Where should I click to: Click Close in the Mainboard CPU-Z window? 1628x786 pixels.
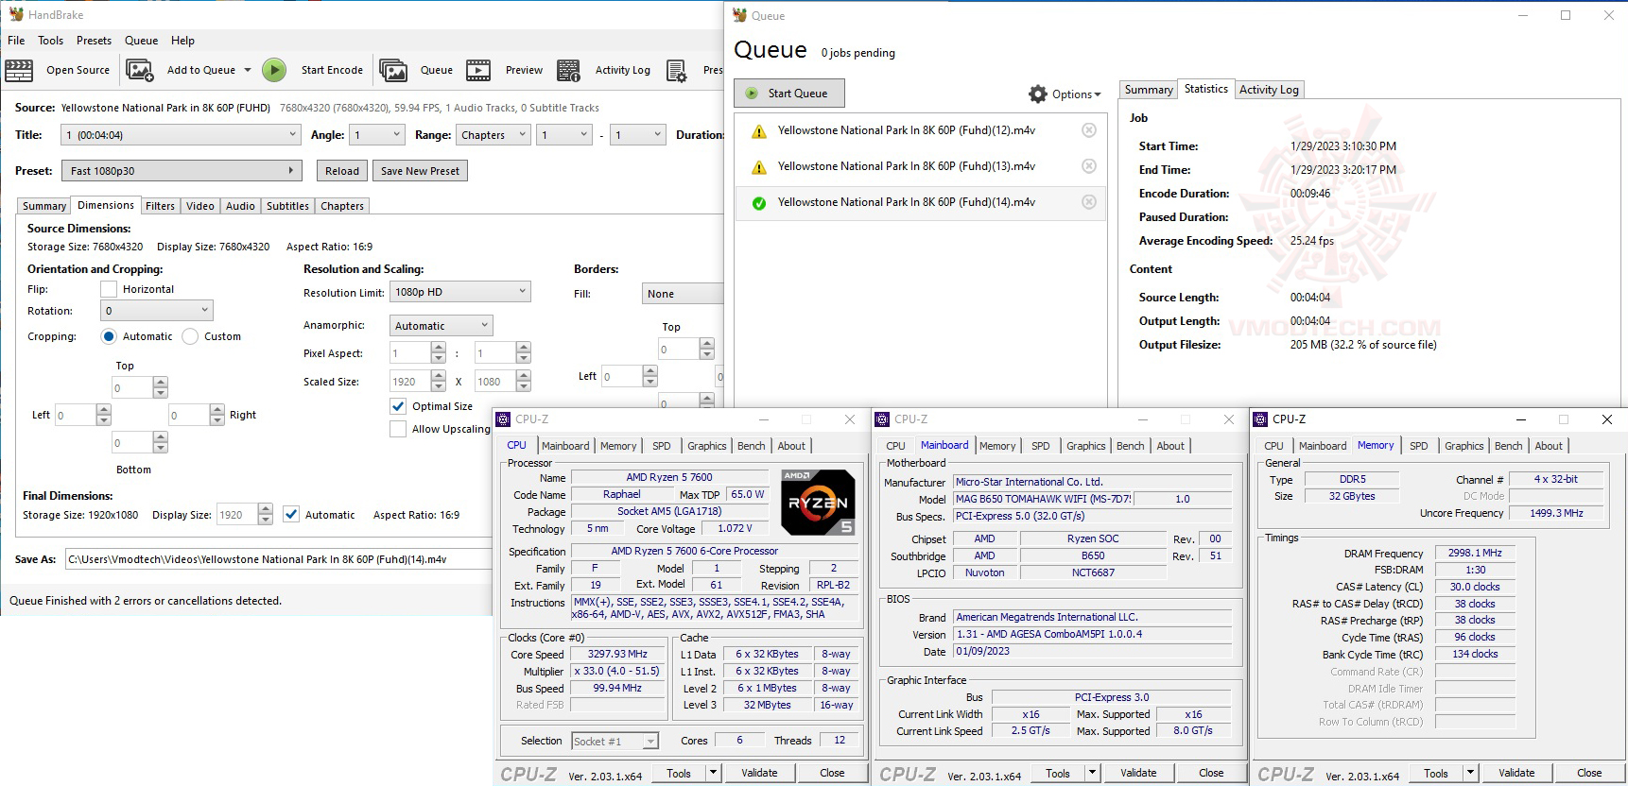[1211, 773]
